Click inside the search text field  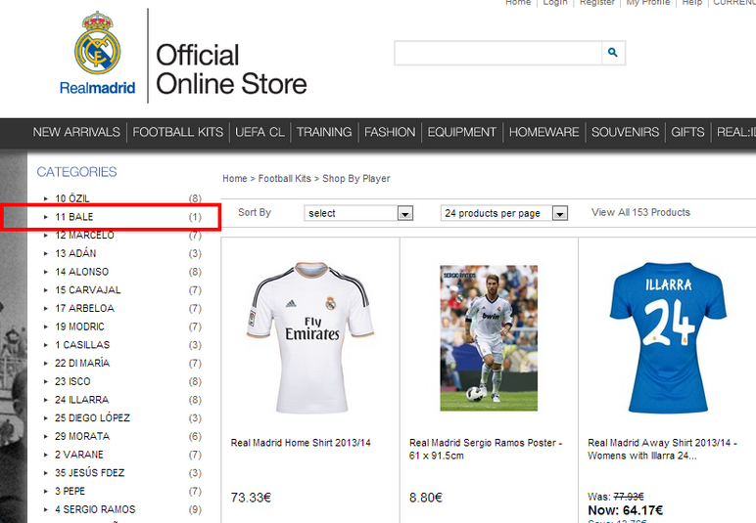point(497,53)
